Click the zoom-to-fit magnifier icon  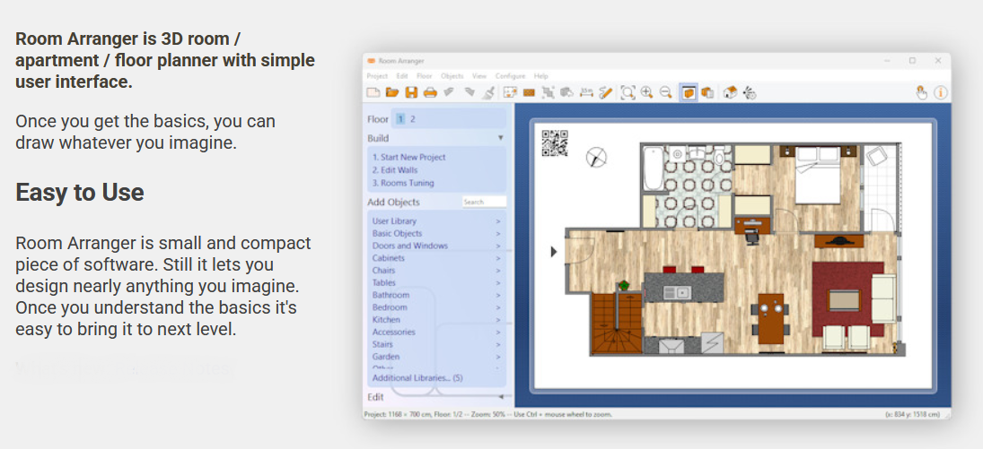coord(628,92)
